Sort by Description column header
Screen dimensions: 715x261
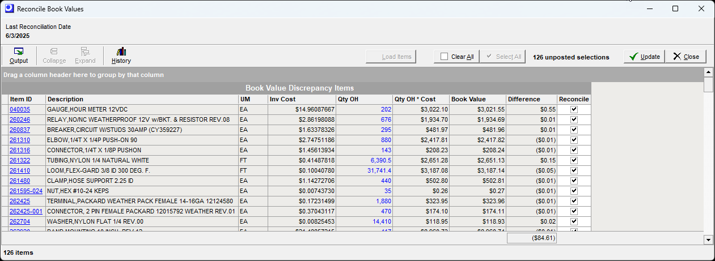(142, 99)
